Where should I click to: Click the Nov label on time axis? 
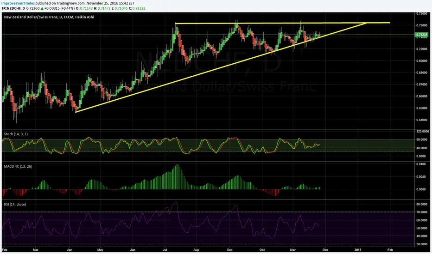(293, 250)
